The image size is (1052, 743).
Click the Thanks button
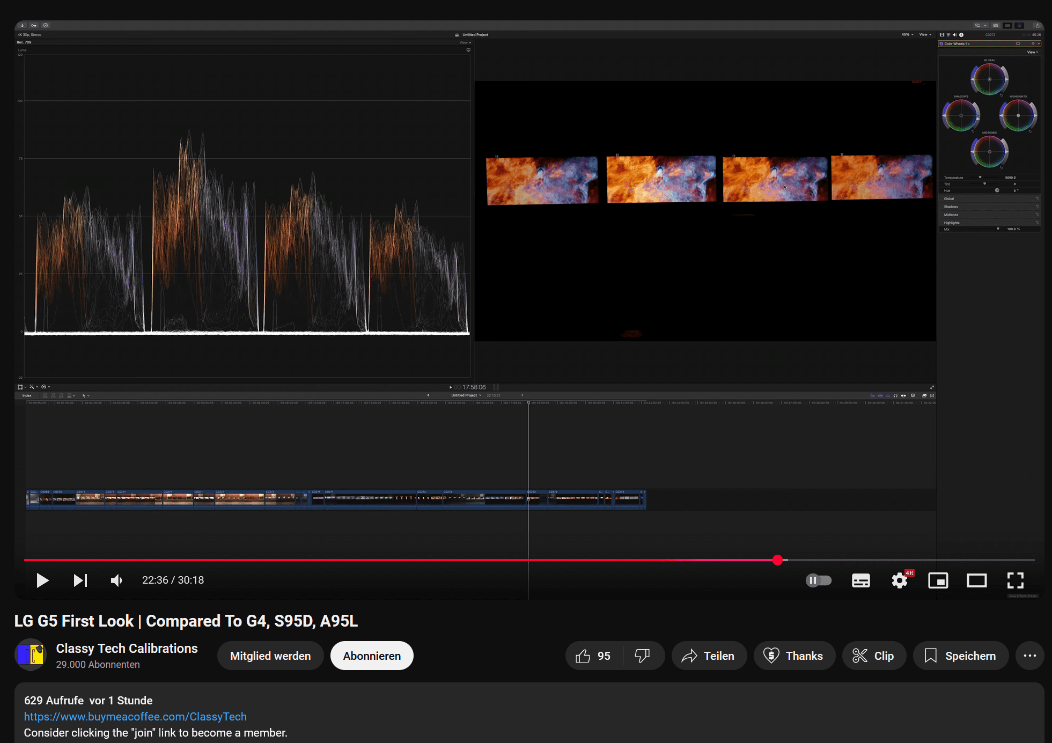[794, 656]
